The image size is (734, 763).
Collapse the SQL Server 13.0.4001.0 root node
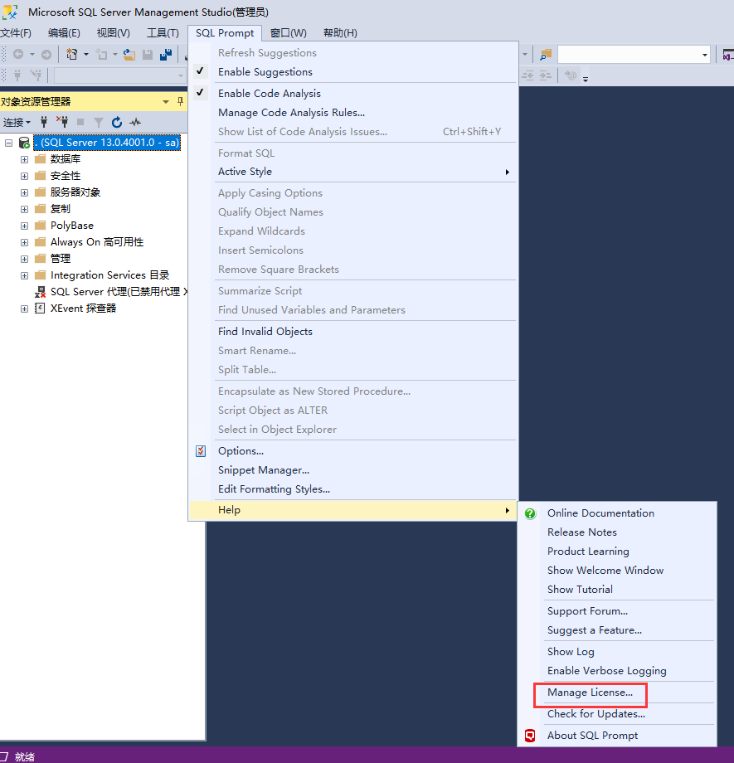click(x=8, y=143)
